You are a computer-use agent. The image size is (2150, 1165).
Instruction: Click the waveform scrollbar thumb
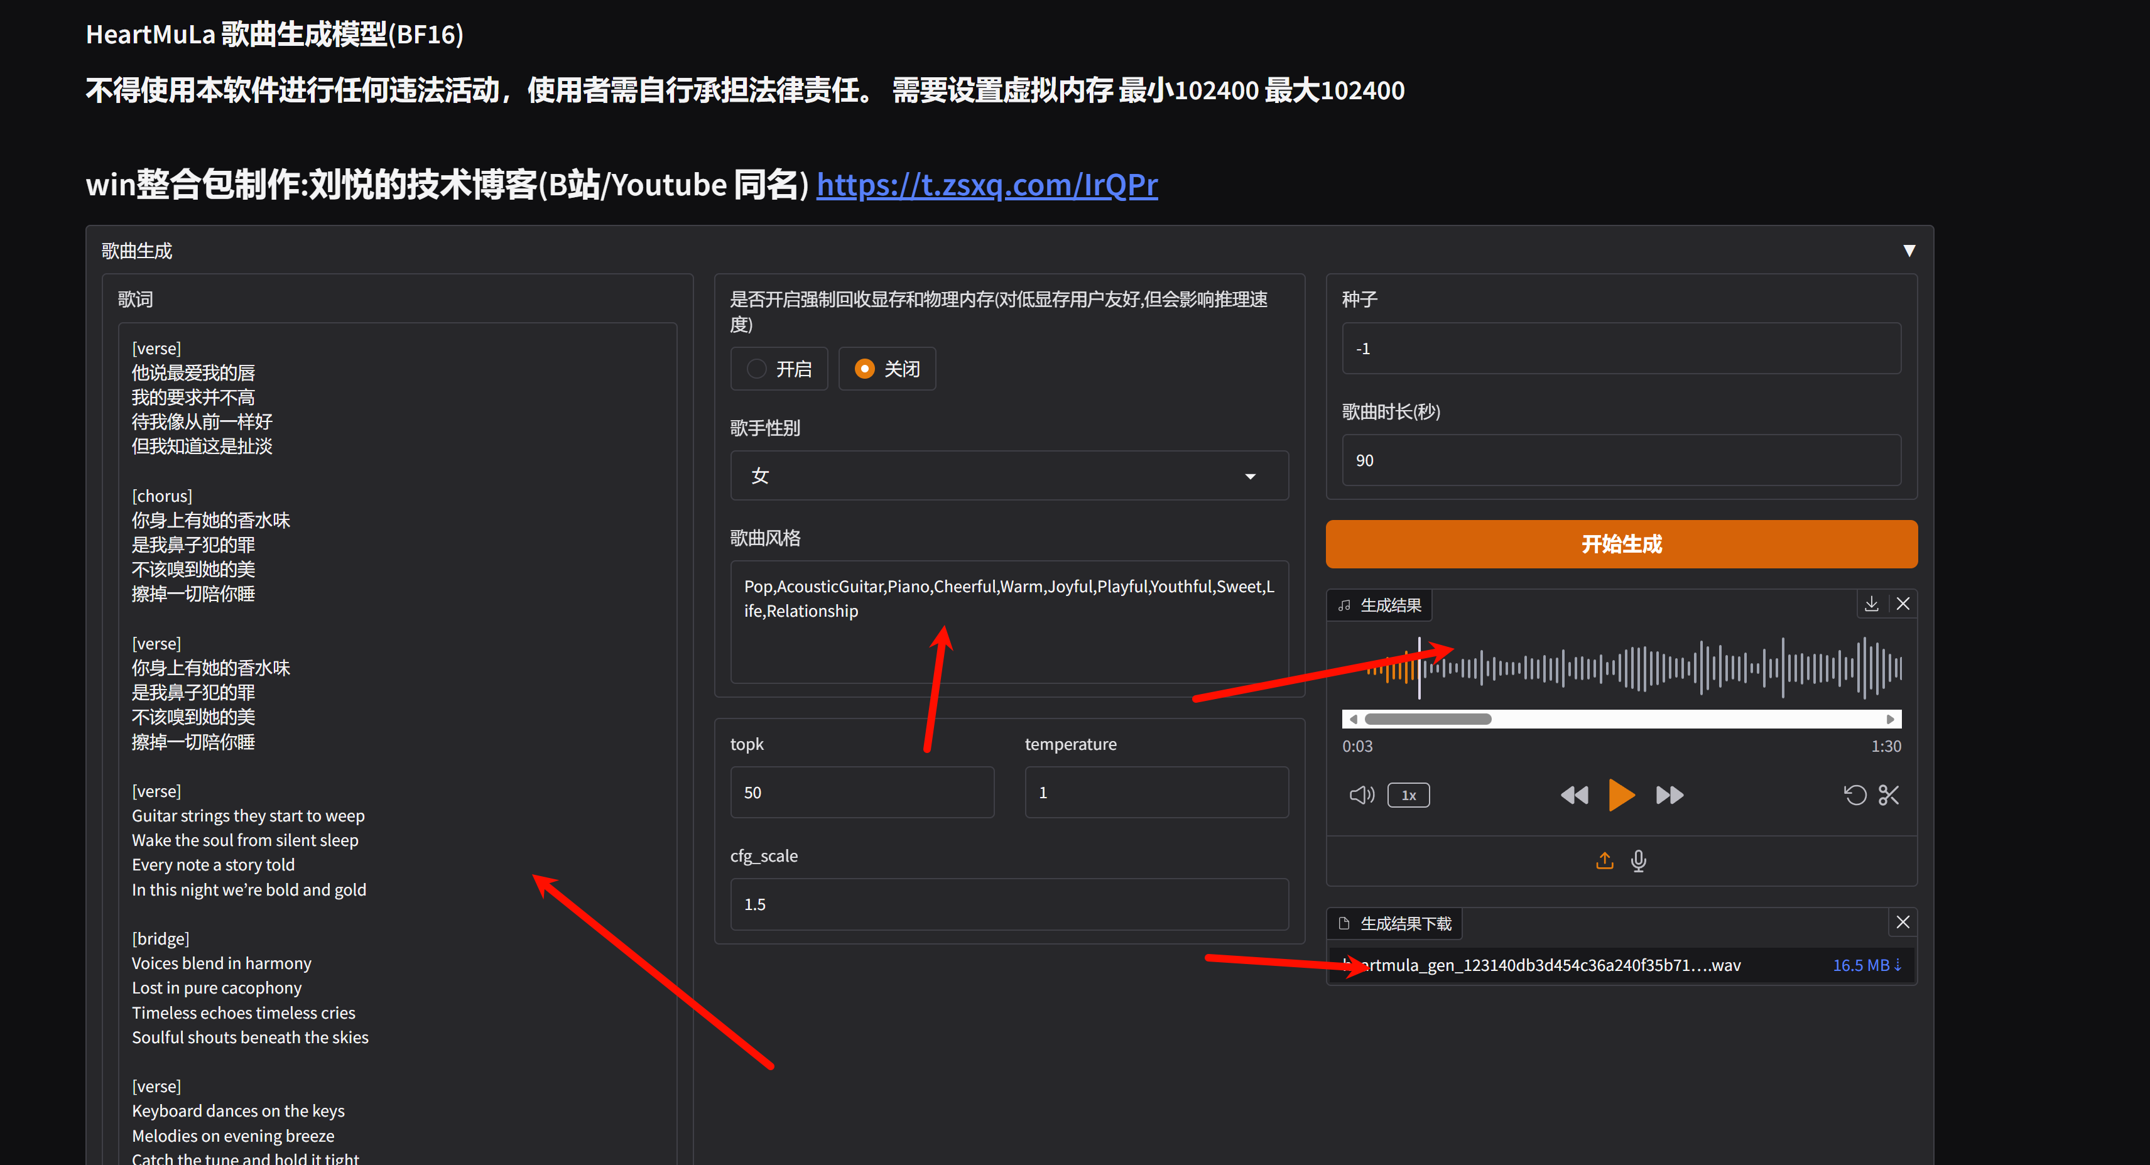pyautogui.click(x=1427, y=719)
